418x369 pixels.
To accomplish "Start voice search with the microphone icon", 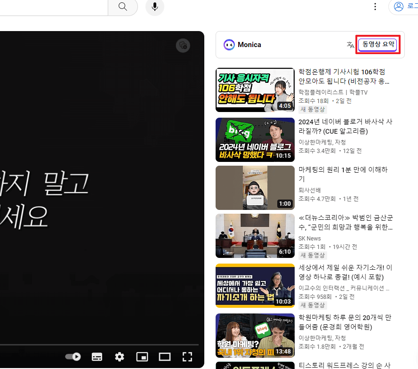I will (154, 7).
